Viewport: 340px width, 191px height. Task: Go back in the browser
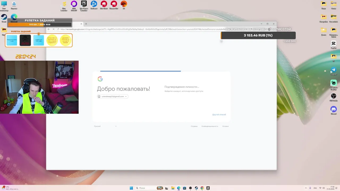click(x=49, y=29)
